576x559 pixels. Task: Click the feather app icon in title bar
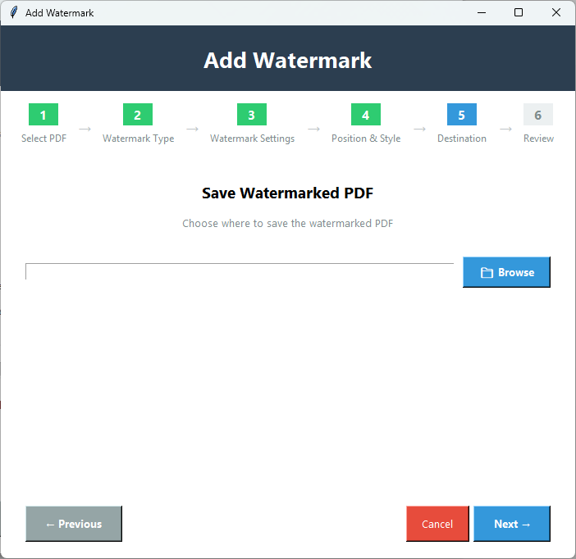point(14,12)
